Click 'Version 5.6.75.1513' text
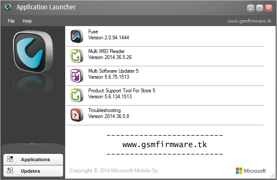 click(x=108, y=77)
